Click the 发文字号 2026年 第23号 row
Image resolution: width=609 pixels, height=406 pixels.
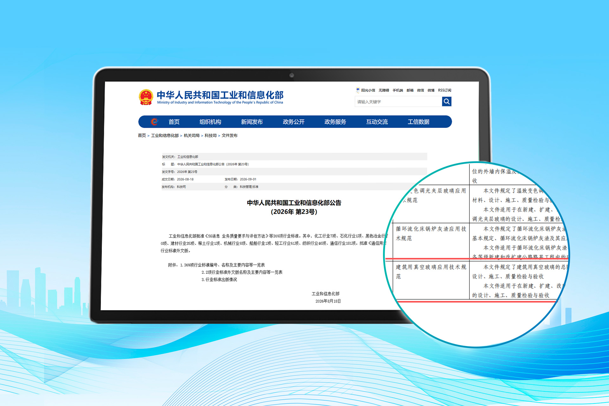pyautogui.click(x=294, y=172)
